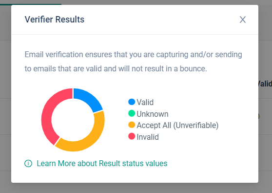272x193 pixels.
Task: Click the 'Email verification ensures' description line
Action: (133, 55)
